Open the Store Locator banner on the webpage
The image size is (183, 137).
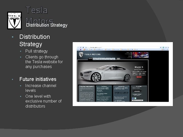click(x=141, y=55)
